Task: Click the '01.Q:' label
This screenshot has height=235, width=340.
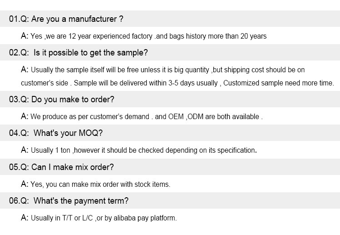Action: [19, 19]
